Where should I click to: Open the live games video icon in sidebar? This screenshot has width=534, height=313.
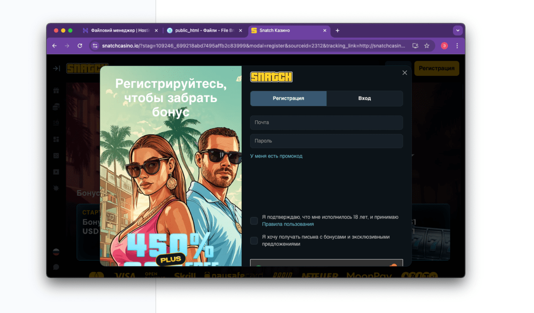pos(56,172)
